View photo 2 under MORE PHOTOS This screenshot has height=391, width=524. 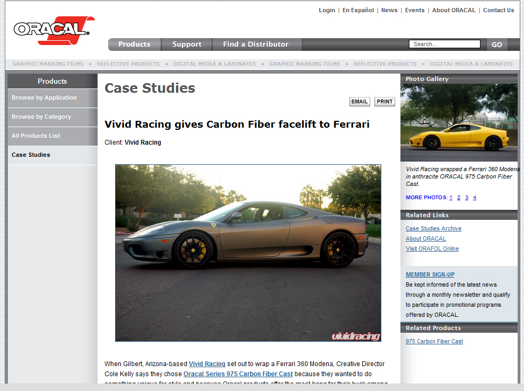coord(458,197)
